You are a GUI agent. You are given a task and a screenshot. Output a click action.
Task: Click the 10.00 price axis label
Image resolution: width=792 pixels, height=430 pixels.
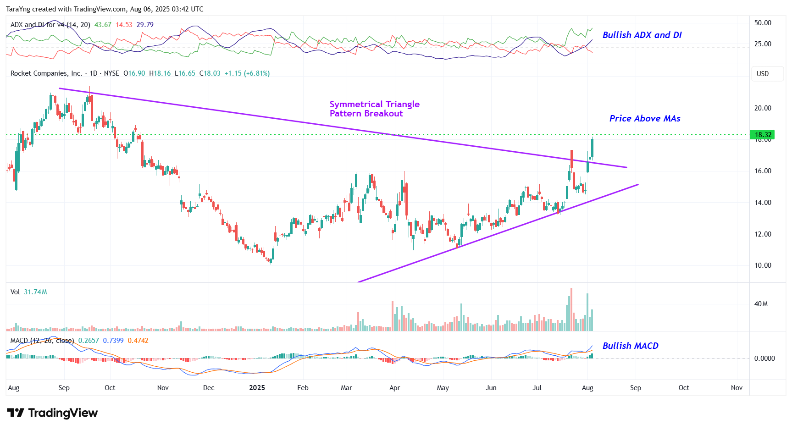[x=763, y=265]
